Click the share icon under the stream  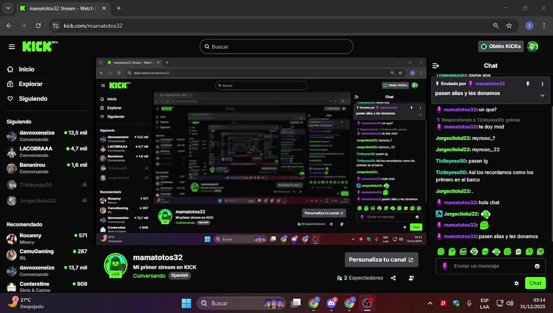393,278
